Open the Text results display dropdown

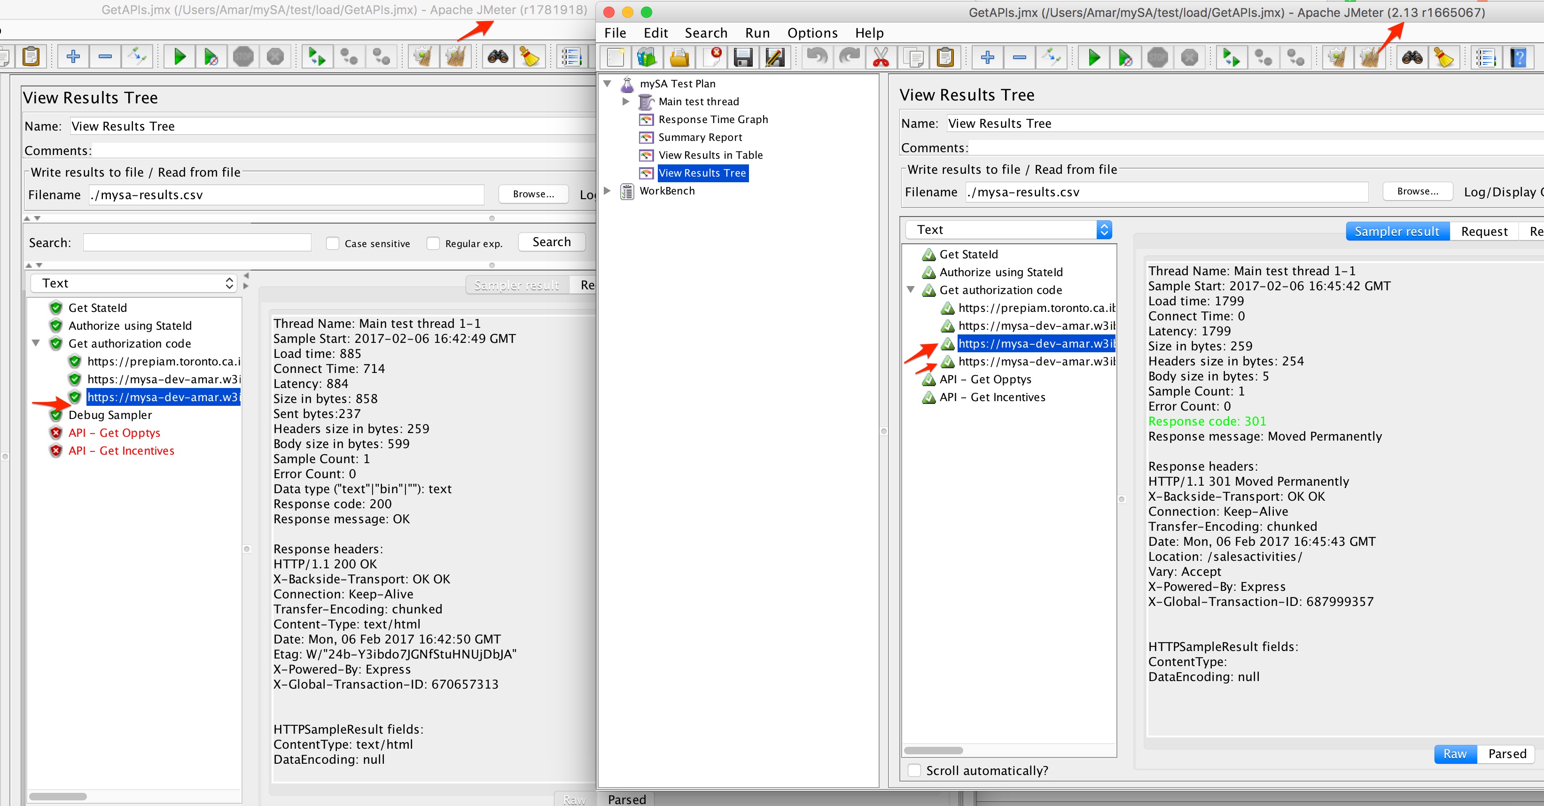(x=1104, y=229)
